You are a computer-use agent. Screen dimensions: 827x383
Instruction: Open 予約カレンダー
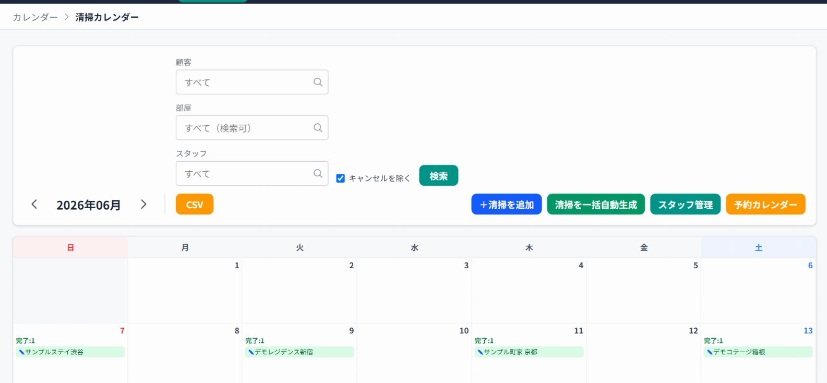(765, 205)
